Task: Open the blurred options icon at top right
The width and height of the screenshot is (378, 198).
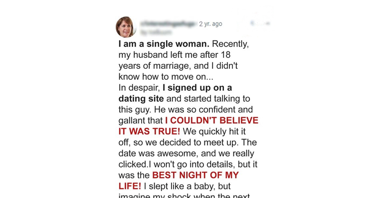Action: (x=260, y=23)
